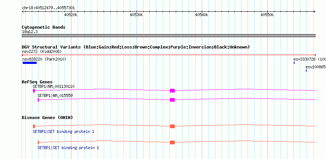The height and width of the screenshot is (159, 326).
Task: Open SETBP1|NM_001130110 transcript label
Action: [x=53, y=86]
